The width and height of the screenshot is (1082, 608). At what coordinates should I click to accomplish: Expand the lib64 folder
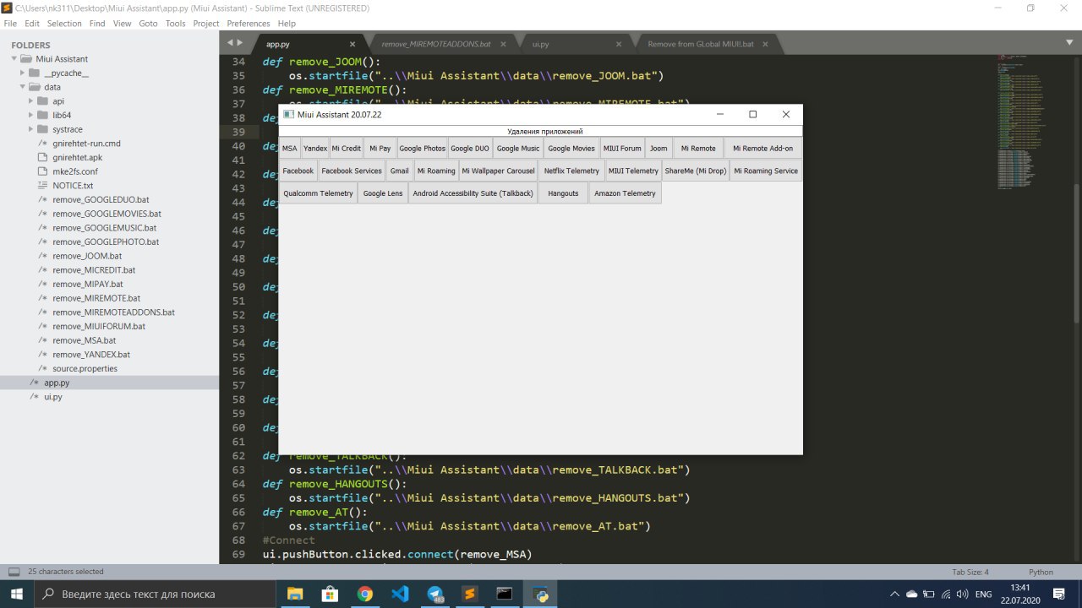[x=31, y=115]
